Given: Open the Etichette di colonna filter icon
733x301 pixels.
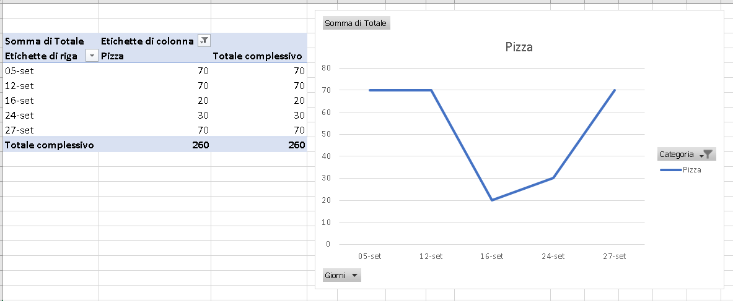Looking at the screenshot, I should [x=204, y=41].
